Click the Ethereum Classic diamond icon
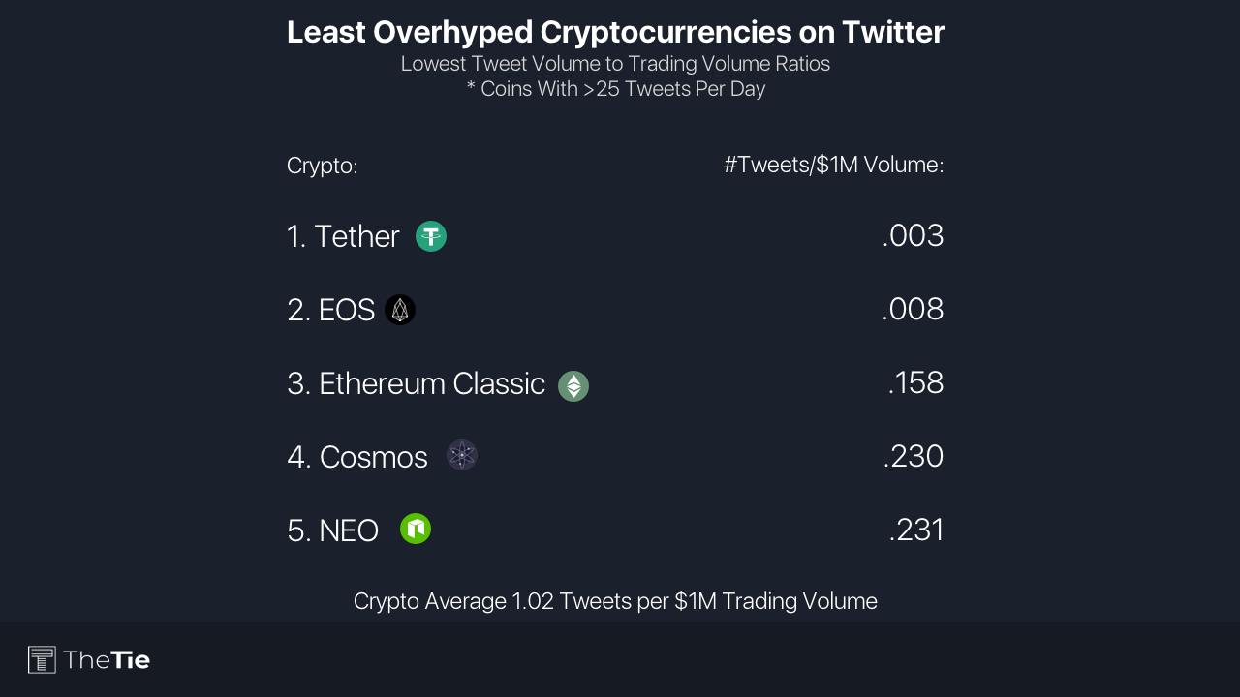The image size is (1240, 697). [x=573, y=386]
